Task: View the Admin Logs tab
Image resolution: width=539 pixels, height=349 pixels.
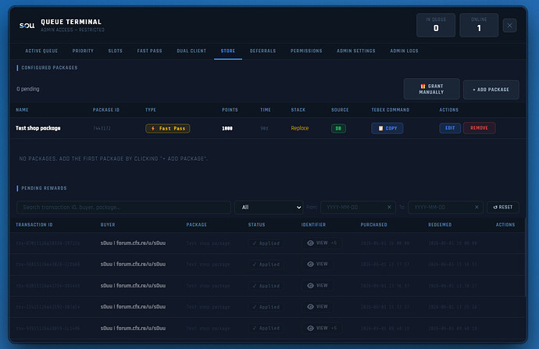Action: tap(405, 51)
